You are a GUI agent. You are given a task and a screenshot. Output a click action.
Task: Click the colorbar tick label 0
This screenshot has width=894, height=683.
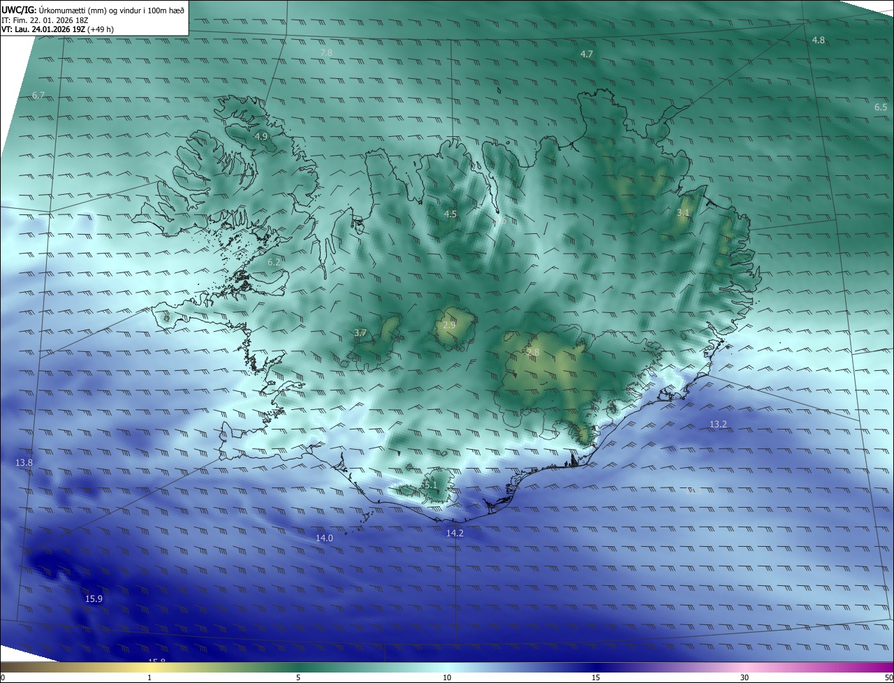coord(3,677)
